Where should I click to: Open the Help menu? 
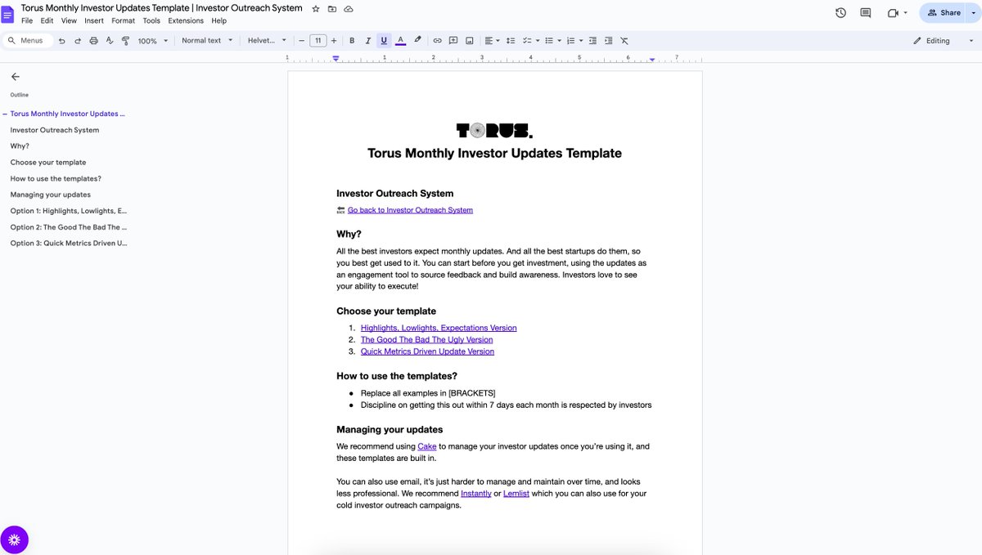(x=218, y=20)
